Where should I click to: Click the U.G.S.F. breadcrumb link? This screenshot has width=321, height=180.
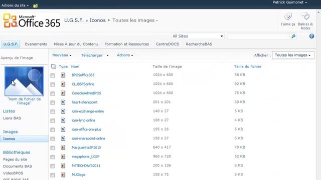point(74,20)
